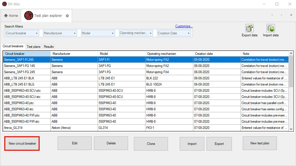
Task: Click the Edit button
Action: pyautogui.click(x=75, y=143)
